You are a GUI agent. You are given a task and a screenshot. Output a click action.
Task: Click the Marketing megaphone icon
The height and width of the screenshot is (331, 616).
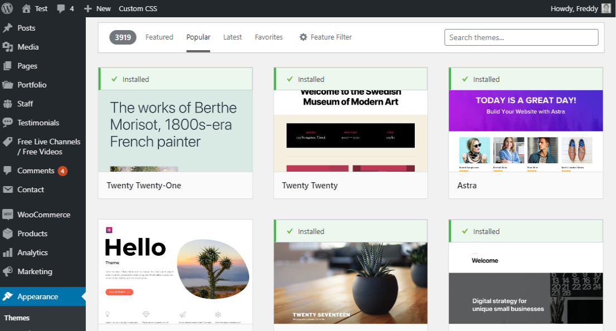coord(7,271)
